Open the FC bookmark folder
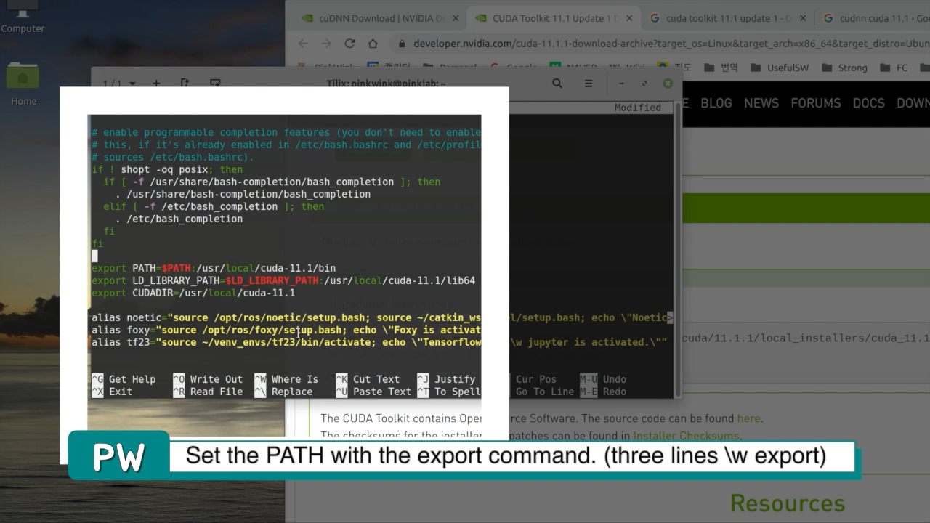 [x=894, y=68]
